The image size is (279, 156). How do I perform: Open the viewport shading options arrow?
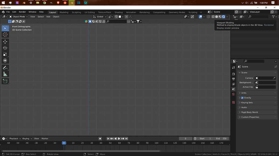[x=227, y=17]
